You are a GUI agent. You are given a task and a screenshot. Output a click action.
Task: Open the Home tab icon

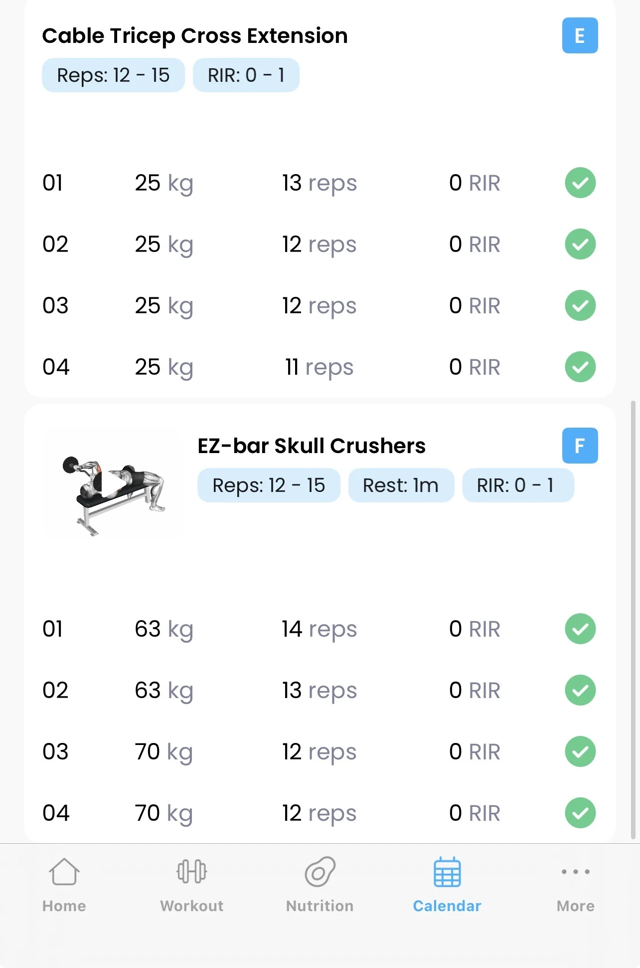(64, 872)
